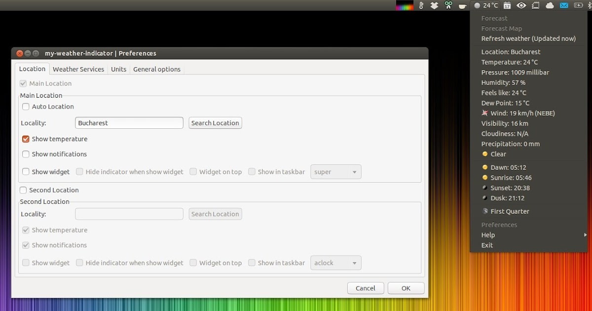
Task: Open the battery status indicator
Action: coord(578,5)
